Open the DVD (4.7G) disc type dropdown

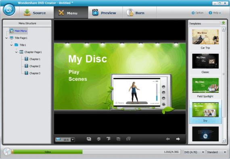pos(194,152)
